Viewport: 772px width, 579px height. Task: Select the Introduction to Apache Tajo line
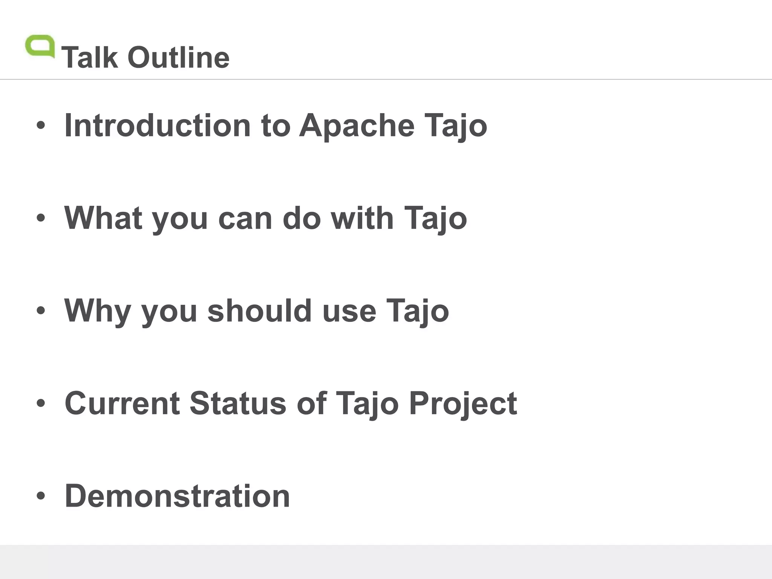pyautogui.click(x=276, y=126)
